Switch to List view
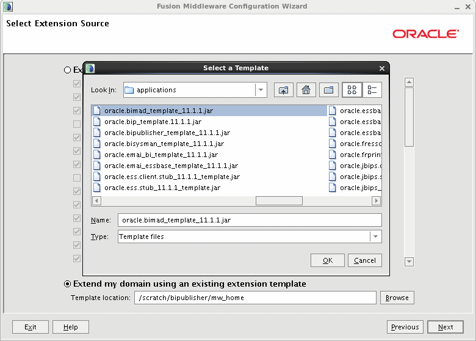Viewport: 476px width, 341px height. coord(352,90)
